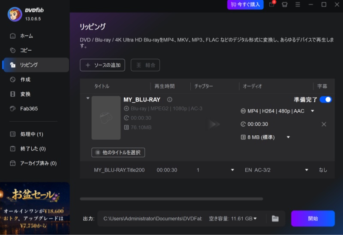
Task: Click the 字幕 column header
Action: [322, 86]
